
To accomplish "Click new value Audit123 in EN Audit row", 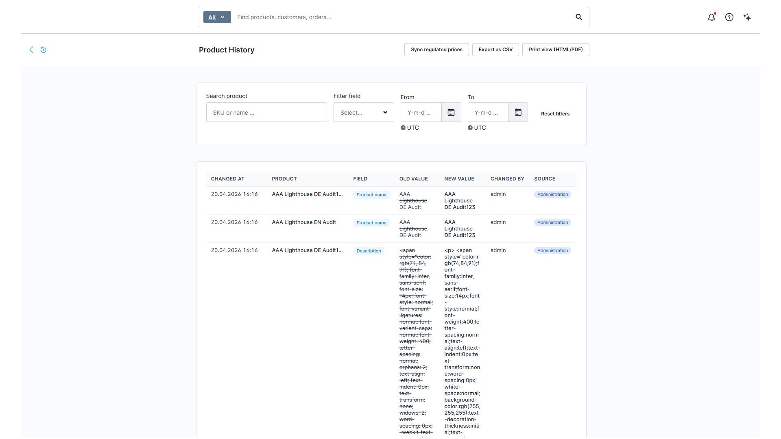I will (x=460, y=229).
